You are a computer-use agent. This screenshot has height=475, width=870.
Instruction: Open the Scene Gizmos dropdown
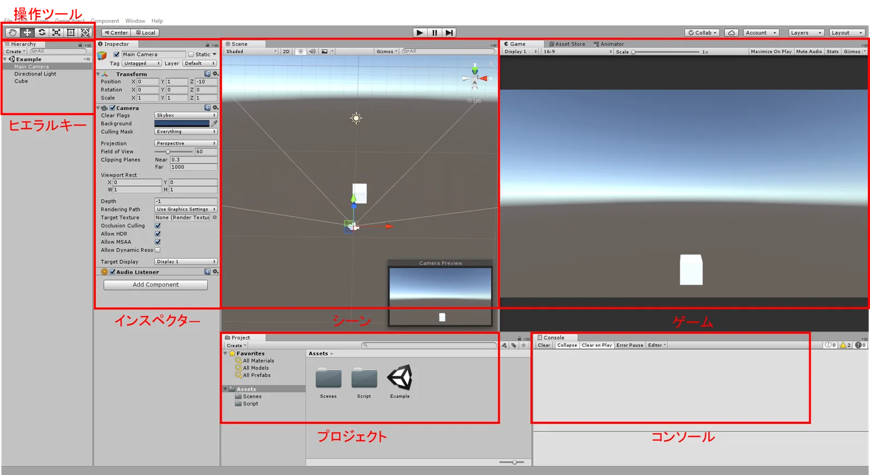[x=387, y=52]
